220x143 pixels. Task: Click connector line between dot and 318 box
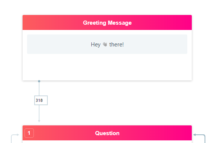tap(39, 89)
